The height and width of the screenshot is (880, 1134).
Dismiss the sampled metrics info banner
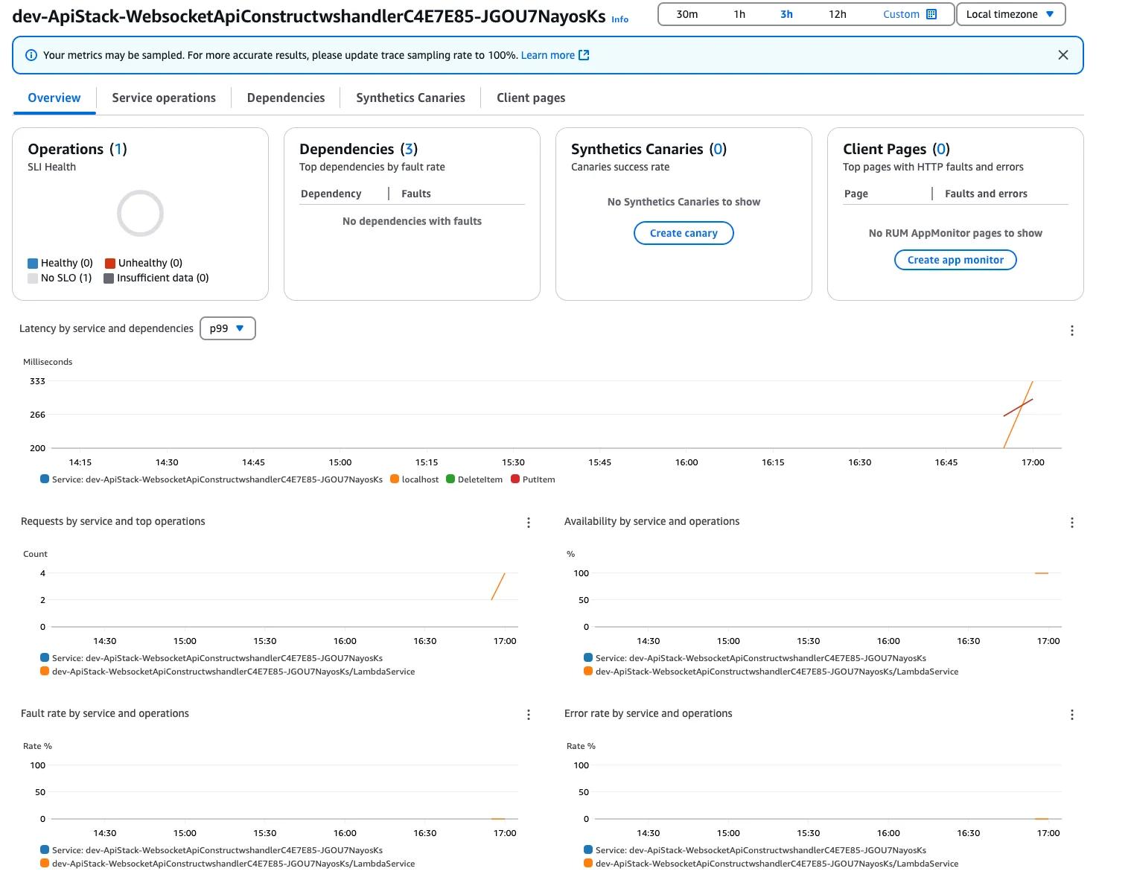(x=1063, y=55)
